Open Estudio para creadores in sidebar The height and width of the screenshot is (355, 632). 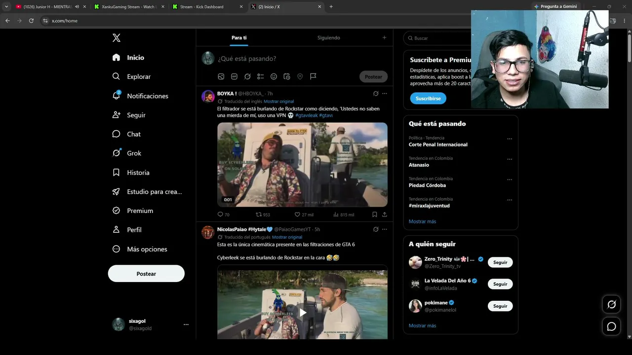(147, 192)
